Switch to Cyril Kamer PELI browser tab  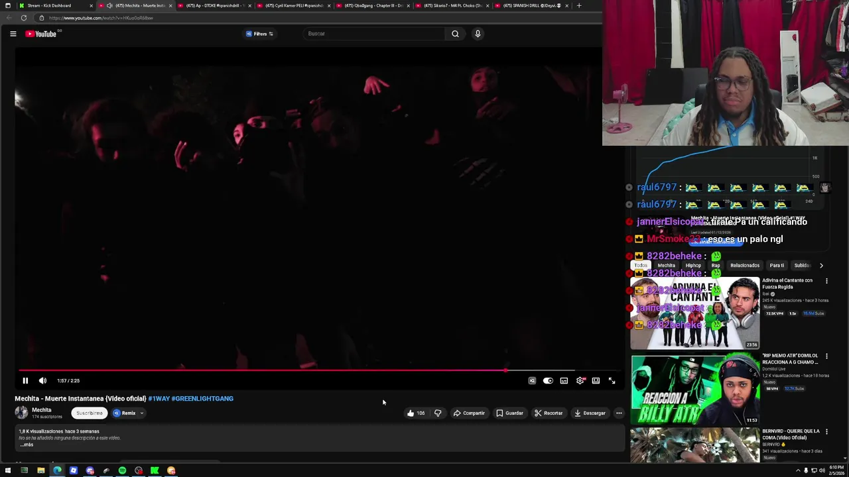[293, 5]
